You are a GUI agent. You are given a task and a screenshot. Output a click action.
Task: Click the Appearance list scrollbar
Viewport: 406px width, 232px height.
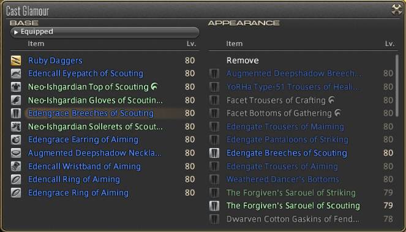click(397, 86)
